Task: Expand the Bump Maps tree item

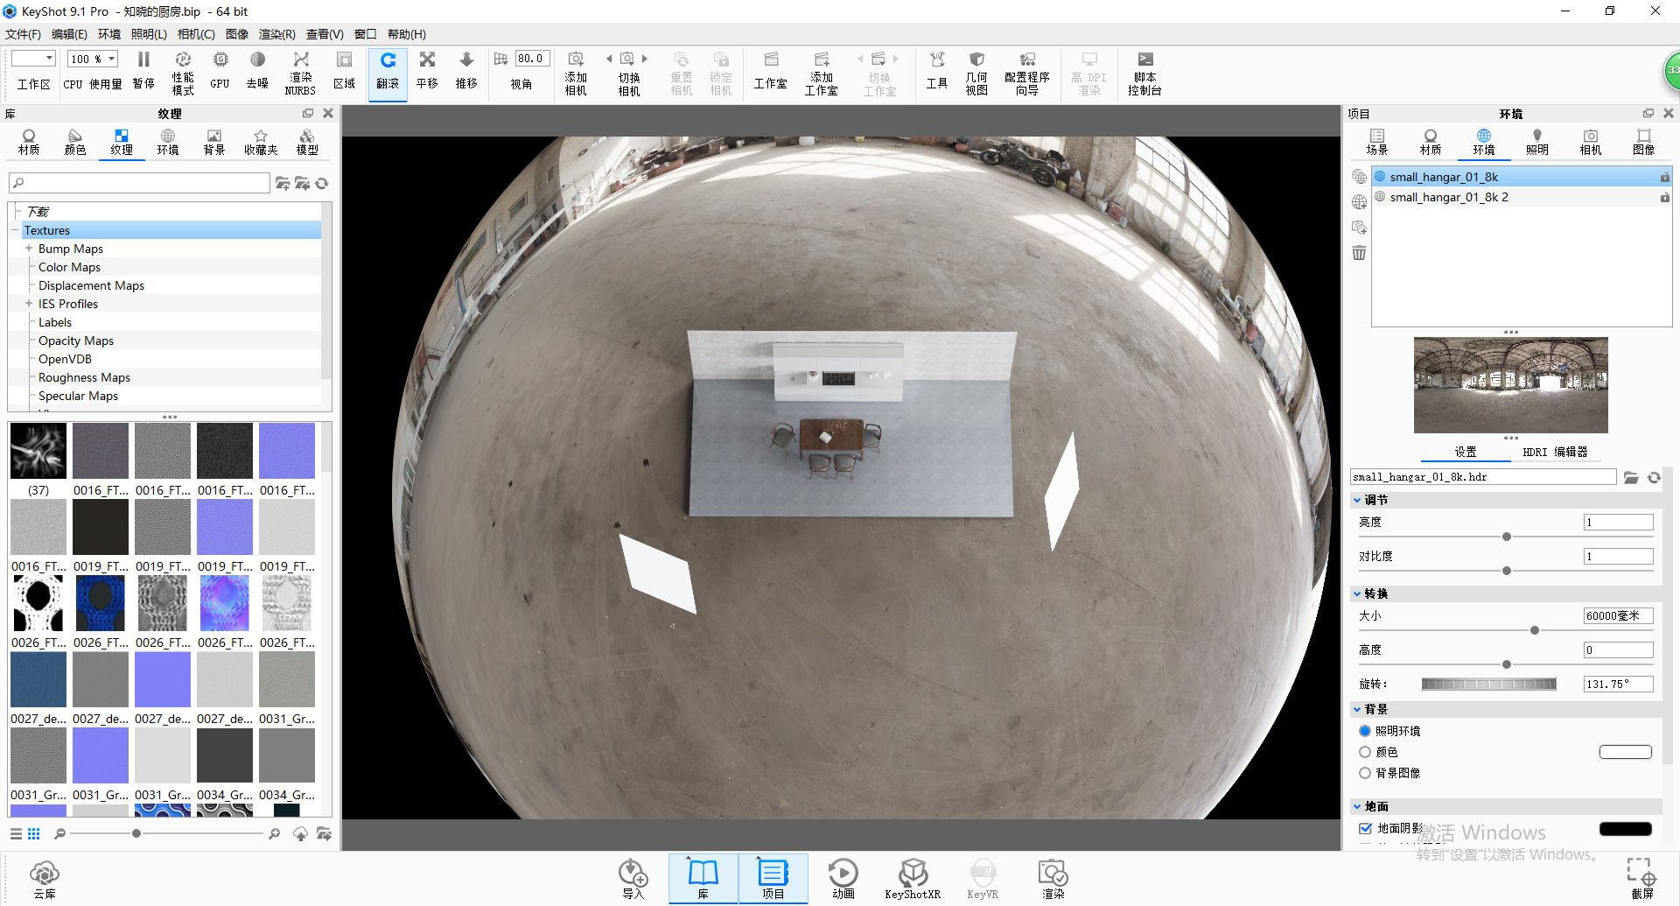Action: 29,249
